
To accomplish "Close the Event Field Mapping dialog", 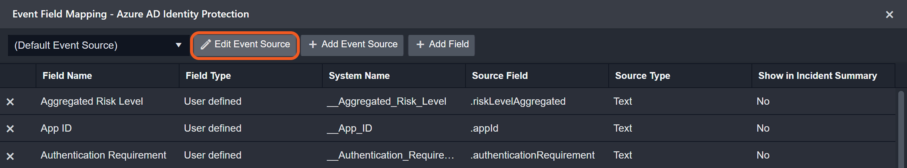I will pos(889,15).
